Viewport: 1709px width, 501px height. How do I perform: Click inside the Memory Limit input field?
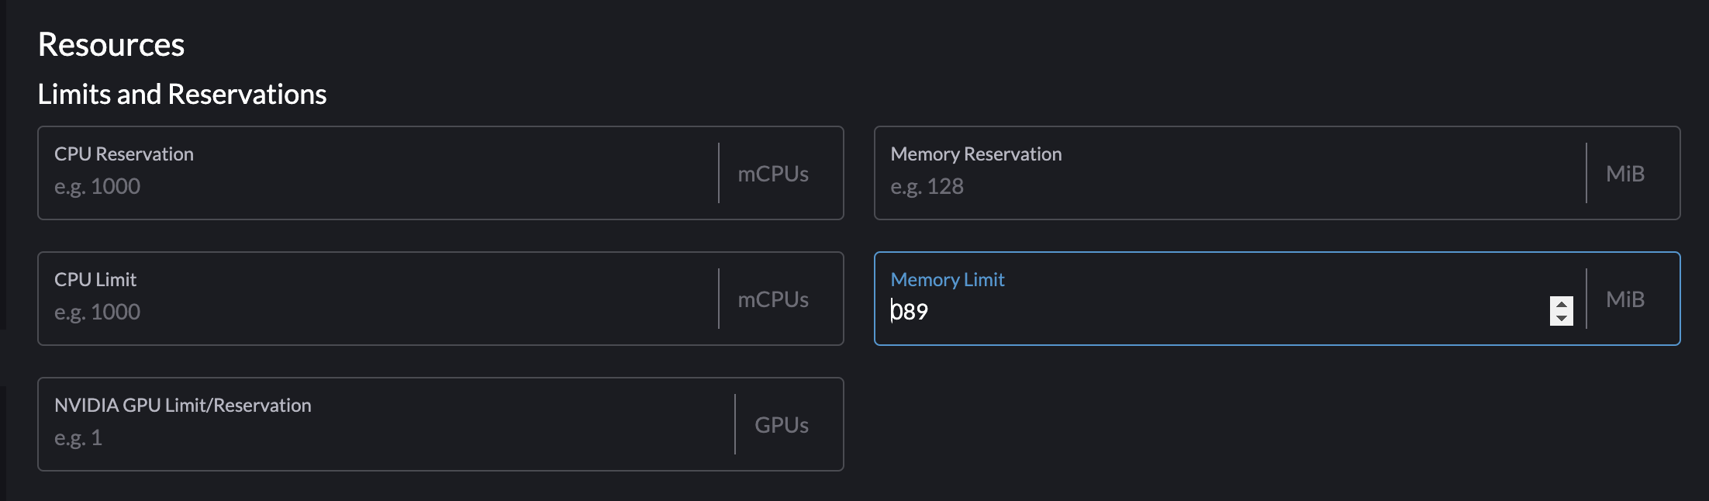click(1163, 312)
